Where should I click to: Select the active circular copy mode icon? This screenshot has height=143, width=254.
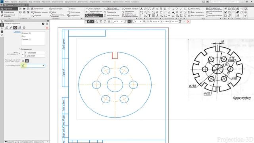15,27
